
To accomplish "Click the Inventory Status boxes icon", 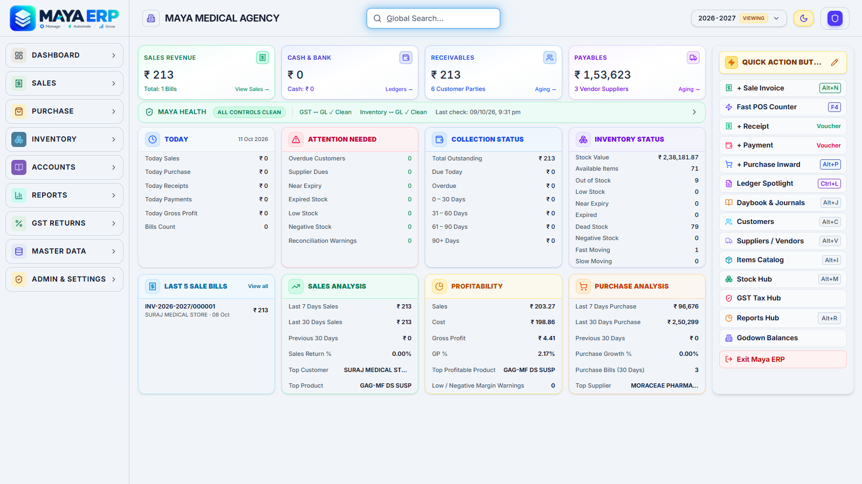I will [x=583, y=139].
